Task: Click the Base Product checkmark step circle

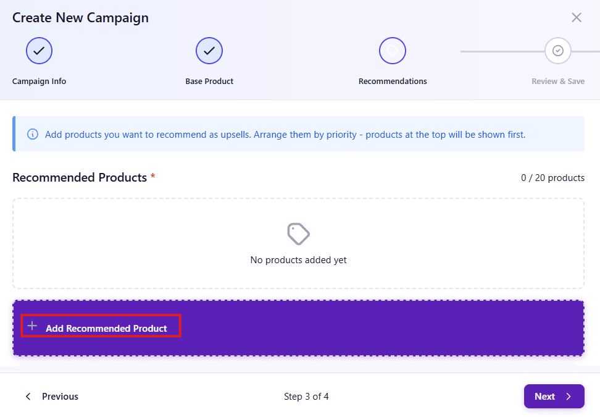Action: (x=209, y=51)
